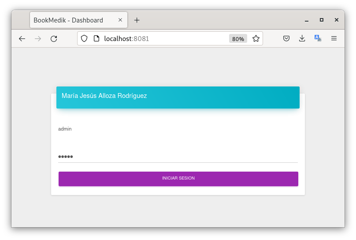Select the BookMedik - Dashboard tab

pos(70,20)
